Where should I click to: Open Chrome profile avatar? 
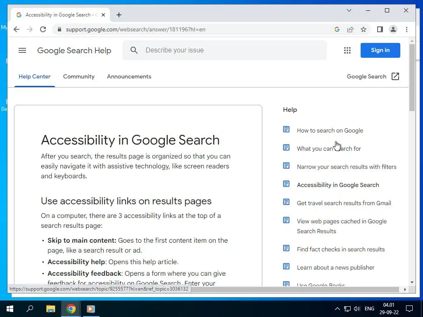click(x=393, y=29)
